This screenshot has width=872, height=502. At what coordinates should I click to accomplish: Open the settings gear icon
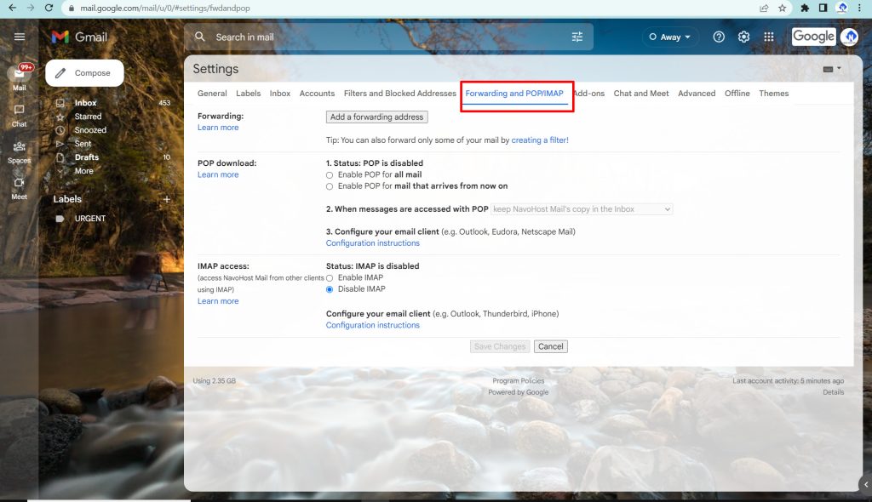[x=743, y=37]
